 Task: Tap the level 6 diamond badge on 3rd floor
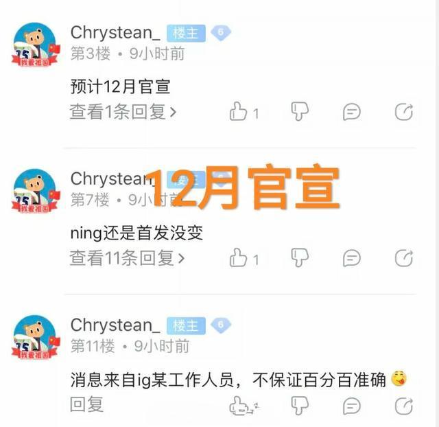point(221,33)
